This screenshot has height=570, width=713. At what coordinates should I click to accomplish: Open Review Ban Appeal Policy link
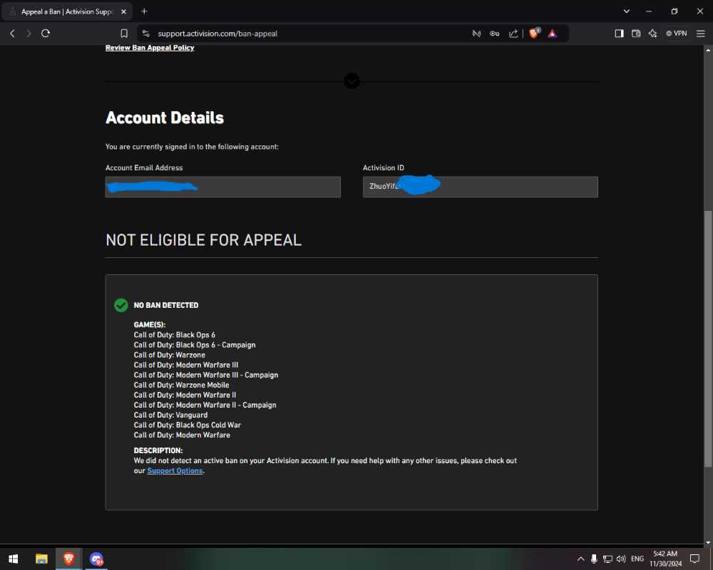click(150, 48)
